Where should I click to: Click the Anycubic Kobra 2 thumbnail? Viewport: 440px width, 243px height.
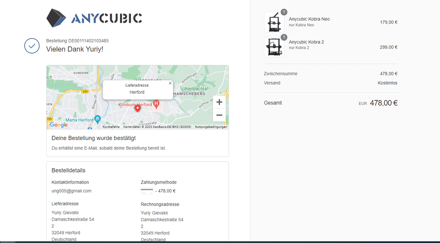tap(274, 46)
